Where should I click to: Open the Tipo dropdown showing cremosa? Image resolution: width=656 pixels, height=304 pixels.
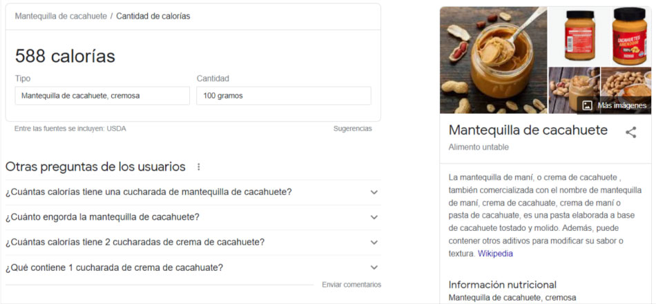coord(102,96)
